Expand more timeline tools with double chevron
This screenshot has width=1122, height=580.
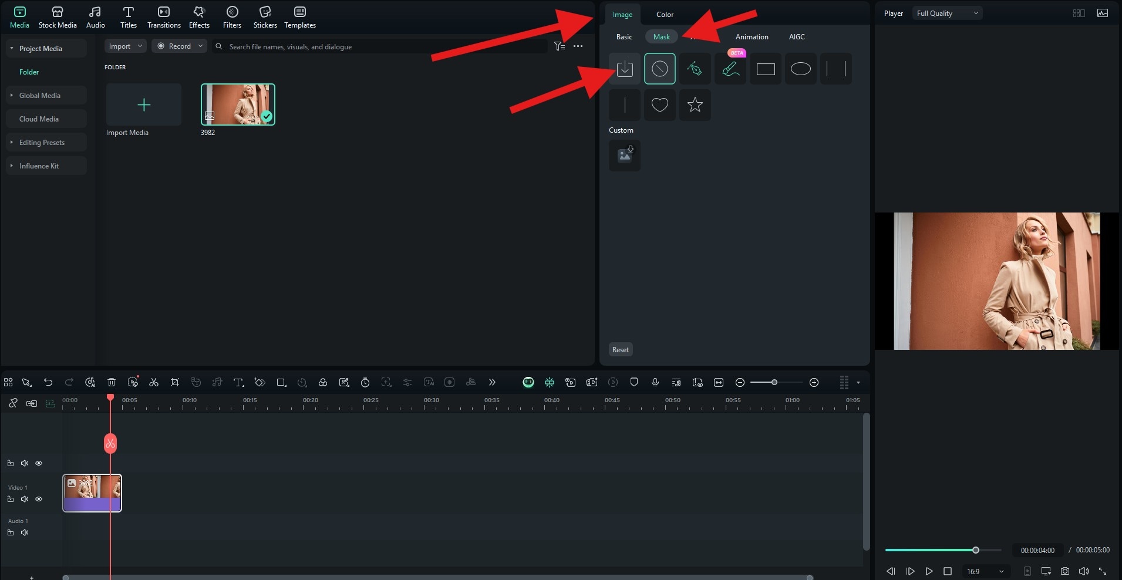[492, 382]
